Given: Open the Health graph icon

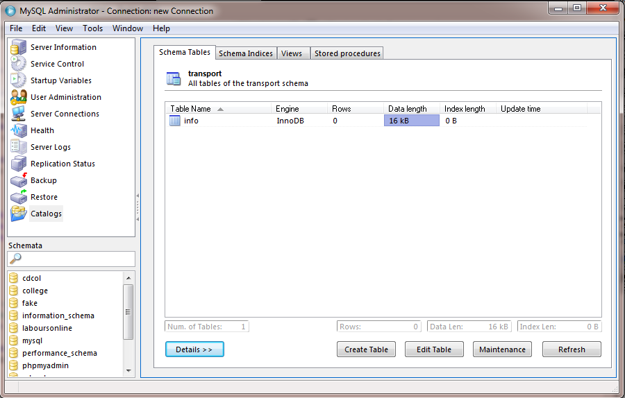Looking at the screenshot, I should point(18,130).
